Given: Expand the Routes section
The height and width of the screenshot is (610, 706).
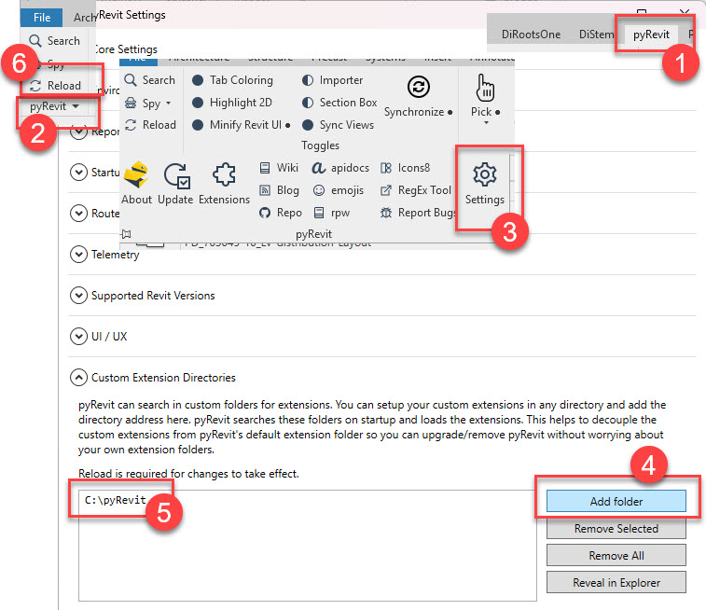Looking at the screenshot, I should [x=78, y=213].
